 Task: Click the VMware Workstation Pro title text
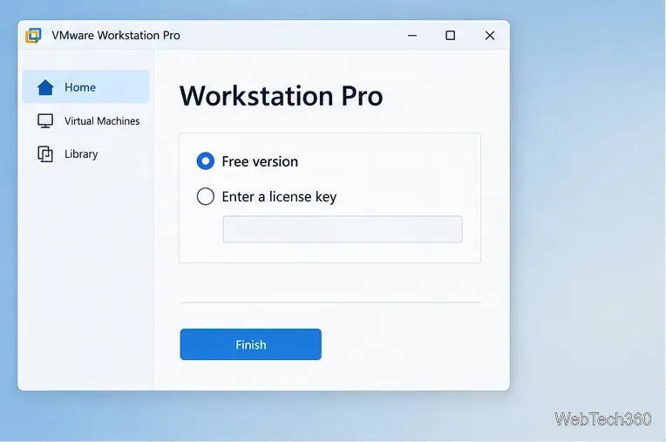click(116, 35)
